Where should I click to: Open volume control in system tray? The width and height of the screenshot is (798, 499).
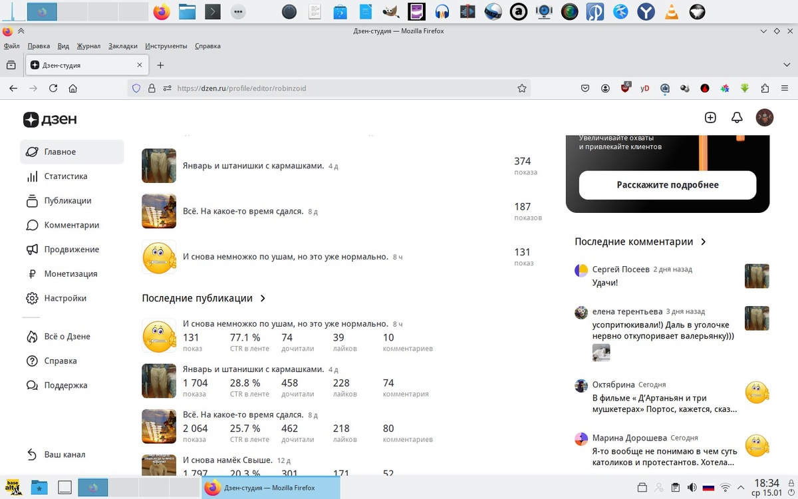692,487
